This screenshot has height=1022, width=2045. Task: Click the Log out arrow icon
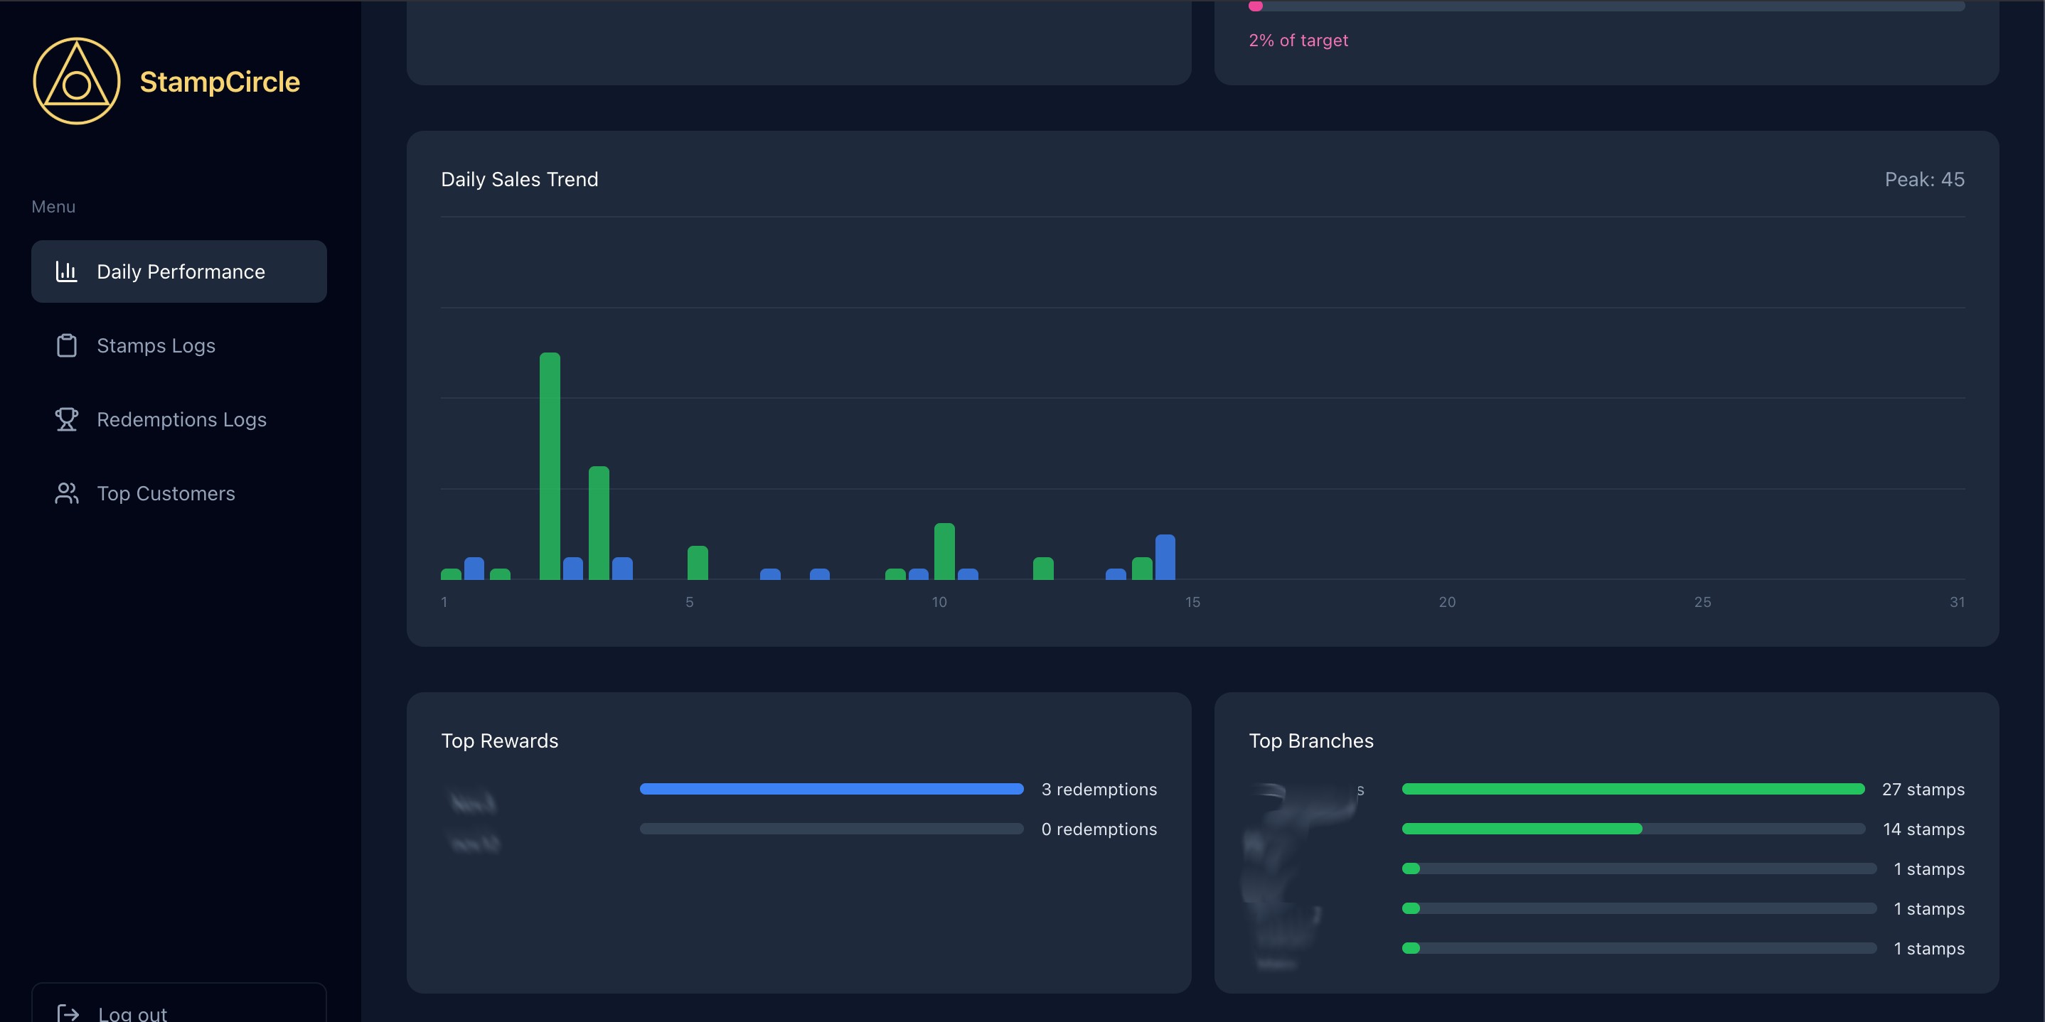click(68, 1013)
